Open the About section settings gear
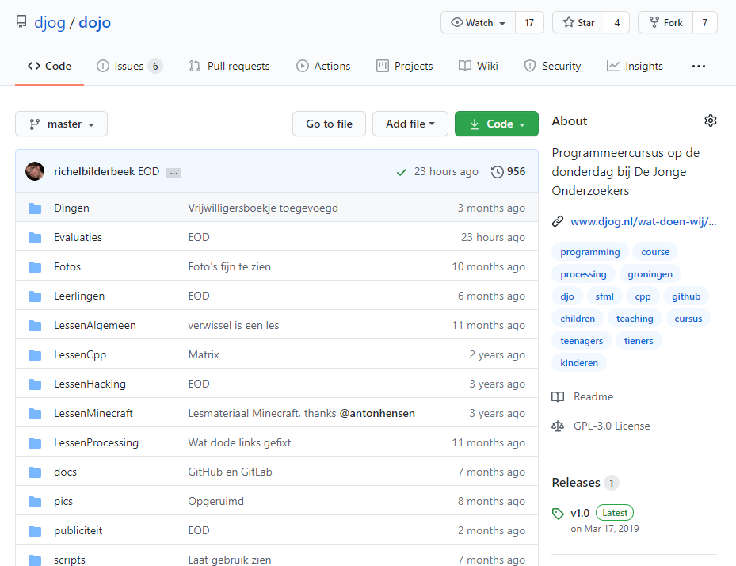This screenshot has height=566, width=736. click(x=710, y=120)
